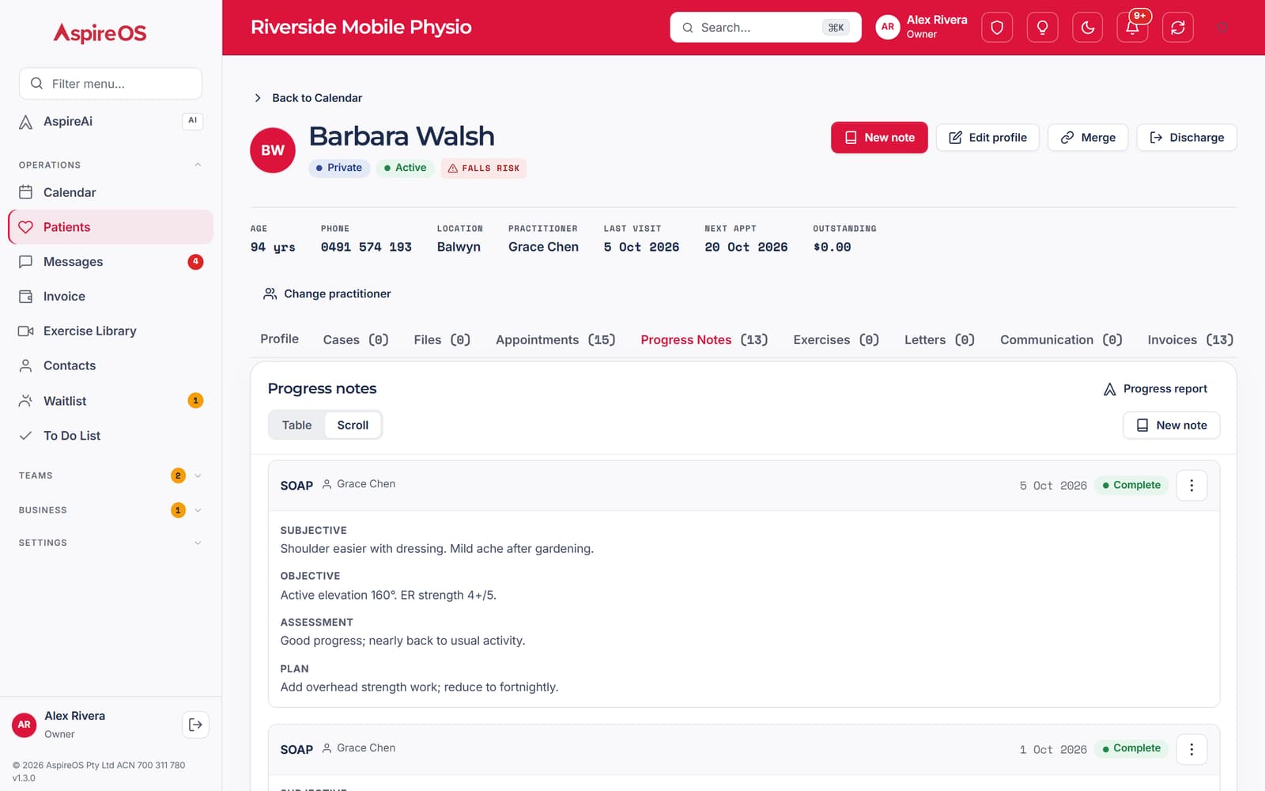Open Waitlist in sidebar

coord(111,401)
